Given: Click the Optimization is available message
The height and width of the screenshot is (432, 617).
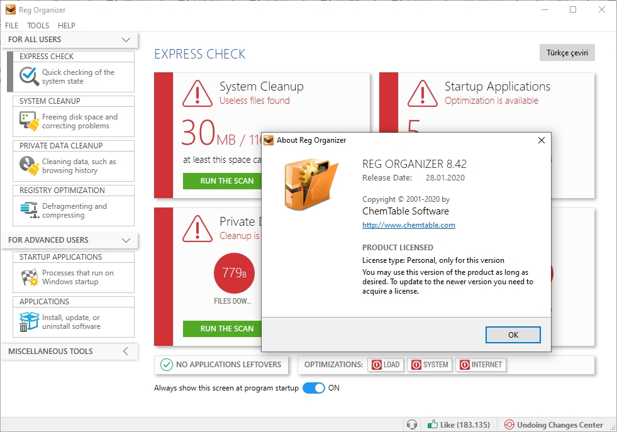Looking at the screenshot, I should tap(491, 101).
